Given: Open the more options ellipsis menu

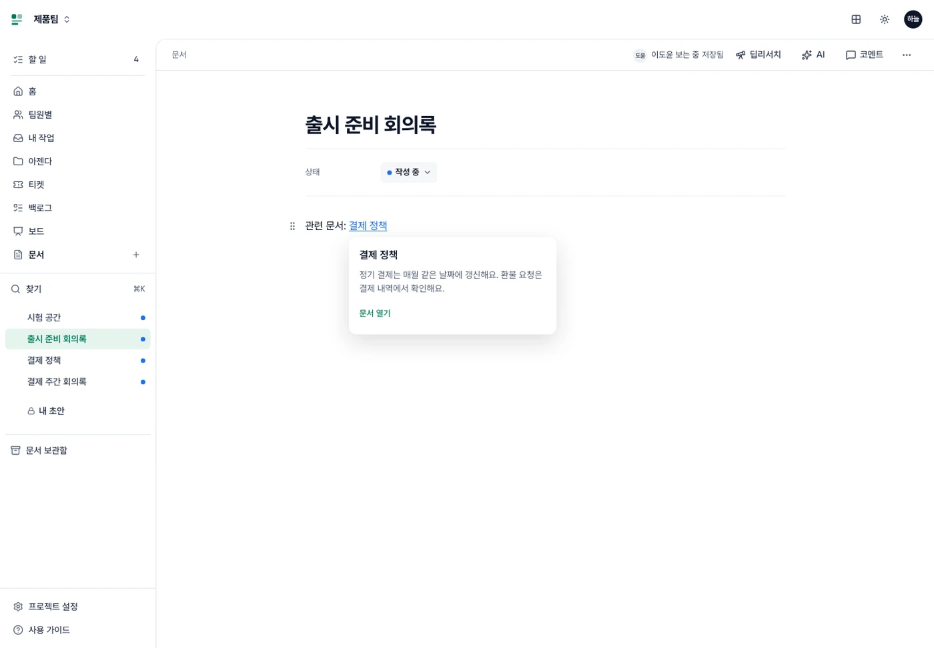Looking at the screenshot, I should [907, 55].
